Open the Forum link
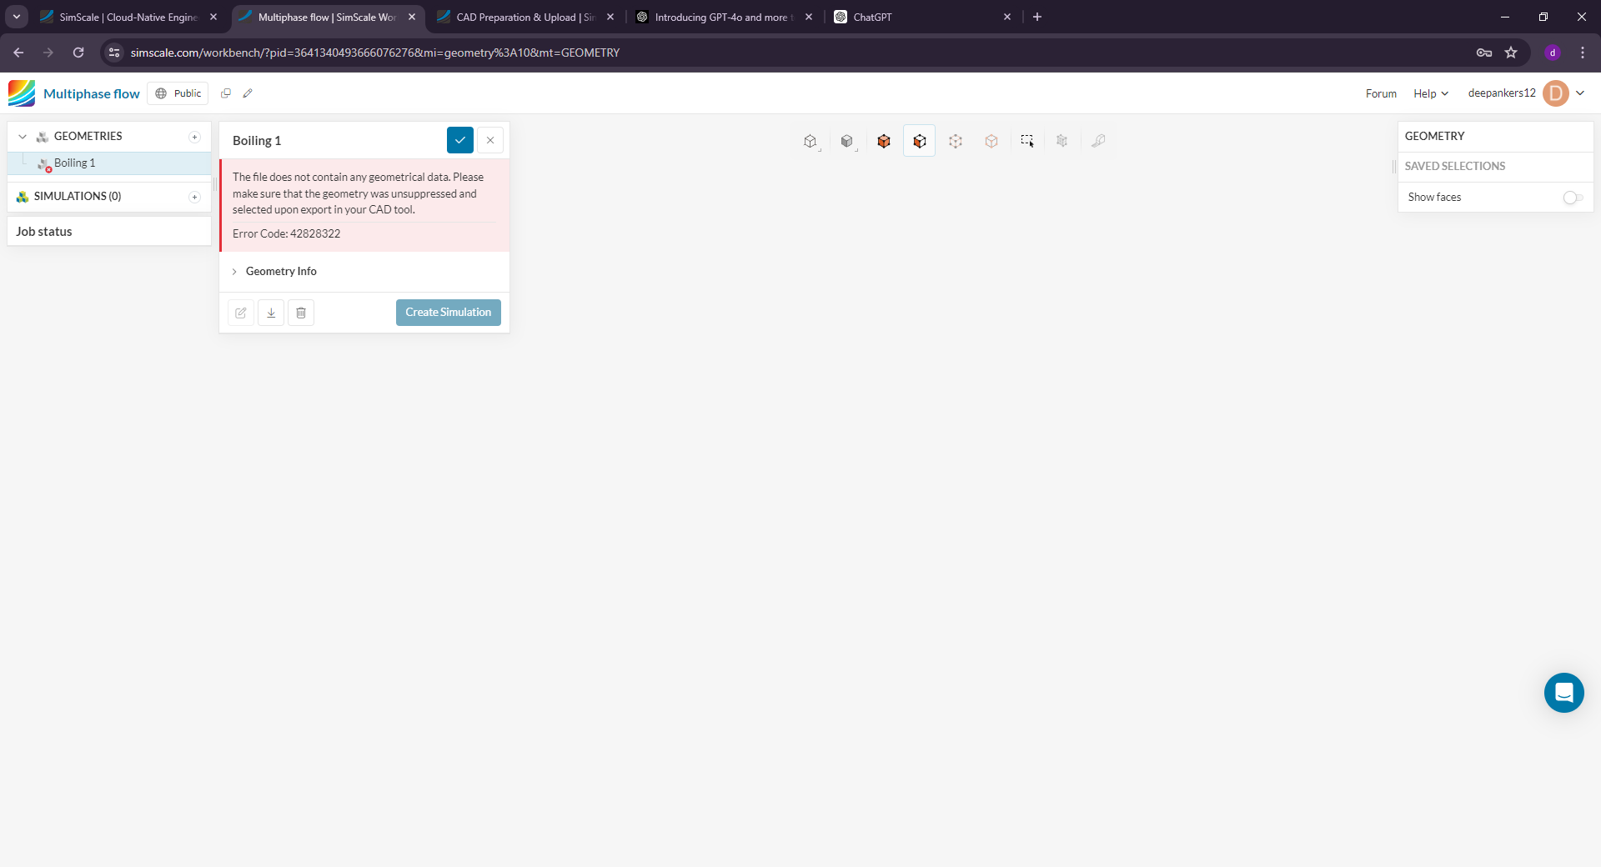The width and height of the screenshot is (1601, 867). (1381, 93)
